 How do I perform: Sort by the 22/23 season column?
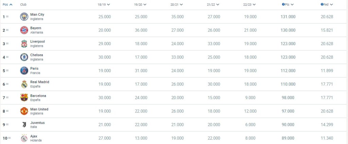click(250, 5)
